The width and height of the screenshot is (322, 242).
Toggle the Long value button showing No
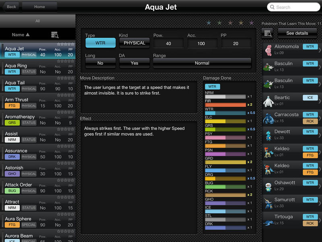pyautogui.click(x=100, y=63)
